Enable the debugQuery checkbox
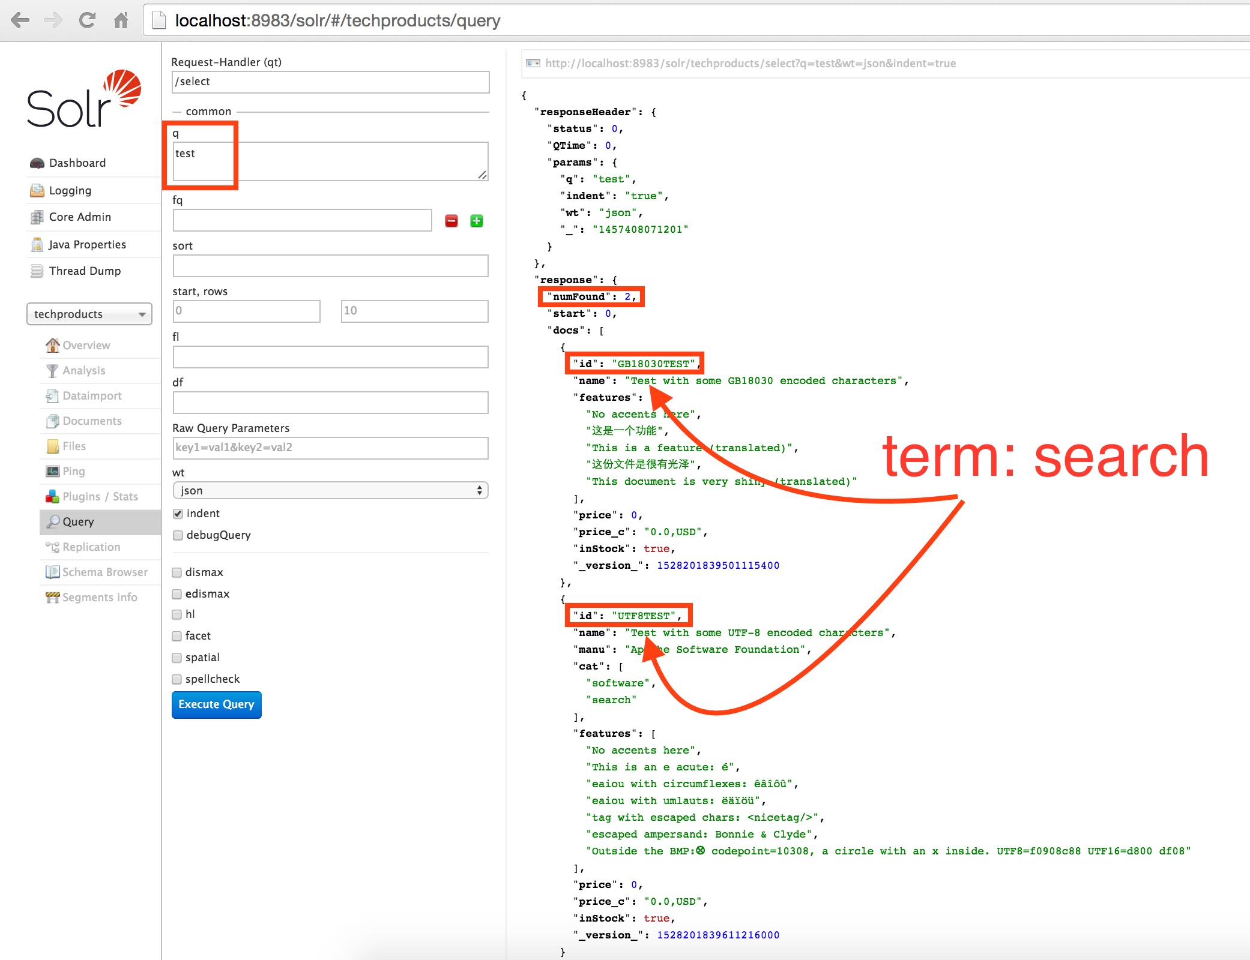Viewport: 1250px width, 960px height. pos(178,535)
